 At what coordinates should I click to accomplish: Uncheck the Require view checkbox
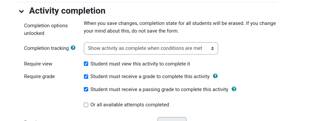(x=86, y=64)
